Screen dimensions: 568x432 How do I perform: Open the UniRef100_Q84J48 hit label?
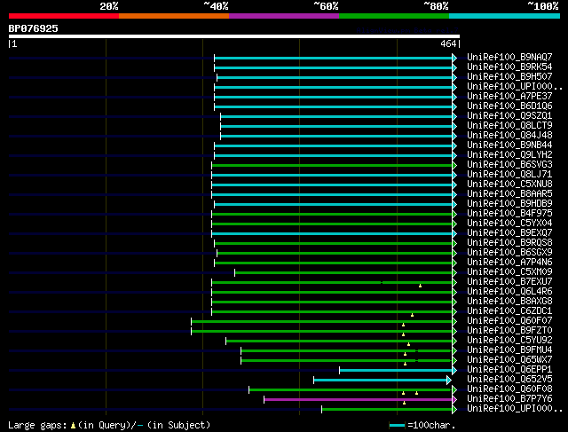(509, 136)
